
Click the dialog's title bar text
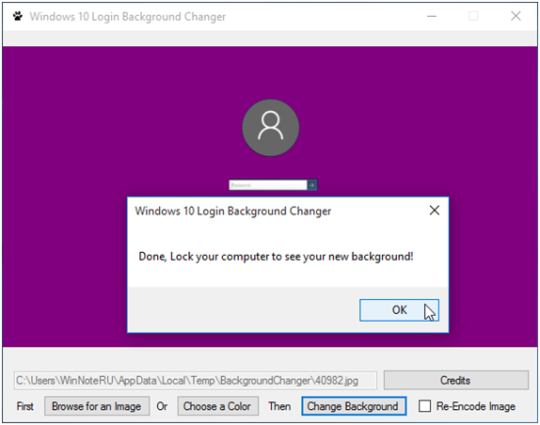pyautogui.click(x=232, y=211)
